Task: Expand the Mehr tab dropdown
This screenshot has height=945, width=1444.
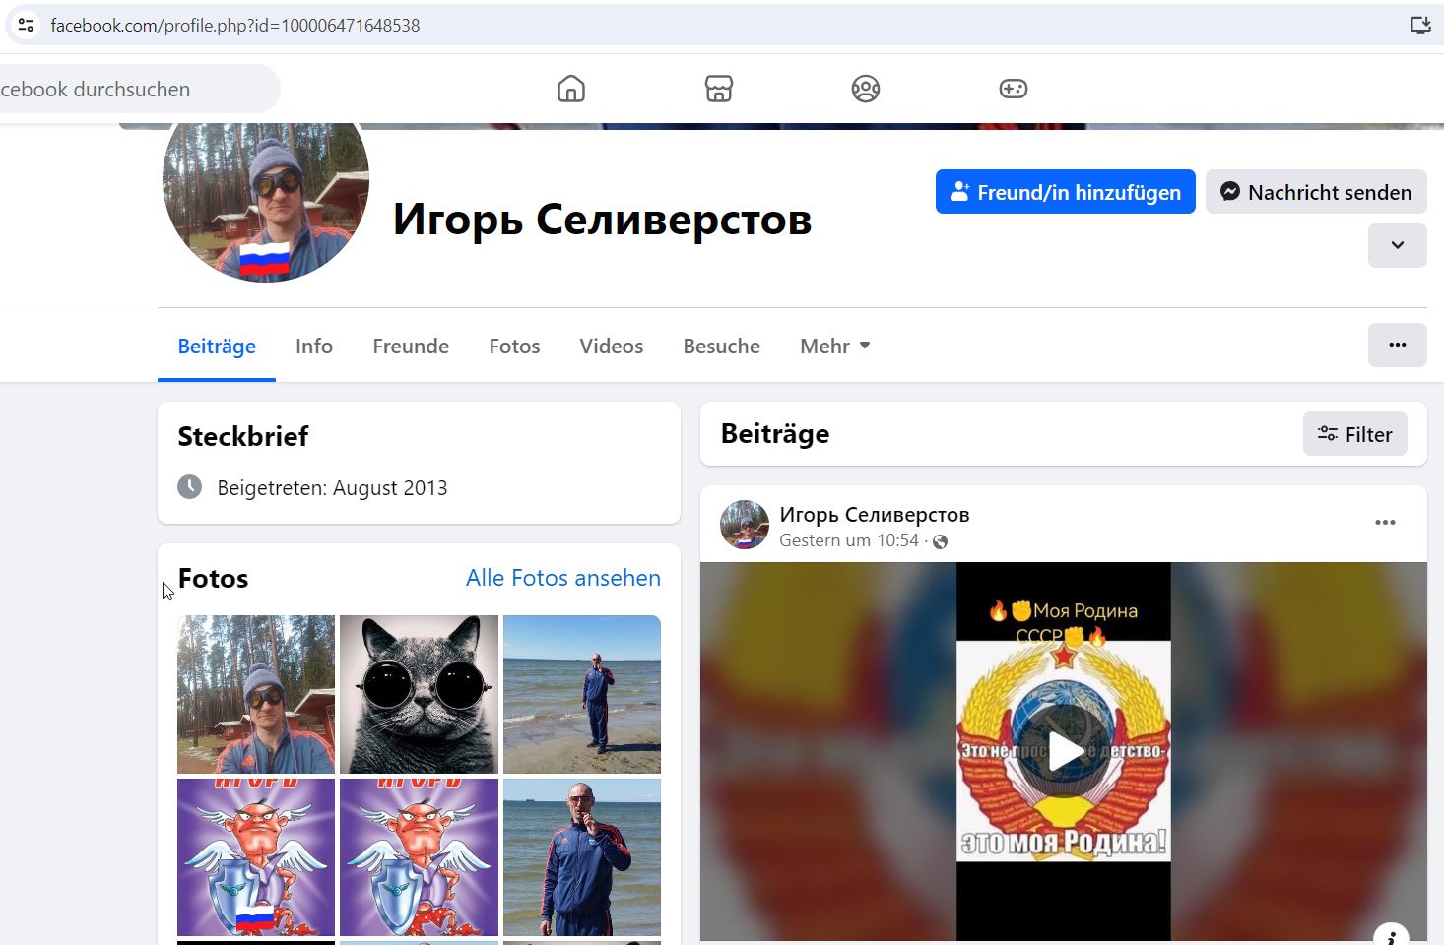Action: click(x=835, y=346)
